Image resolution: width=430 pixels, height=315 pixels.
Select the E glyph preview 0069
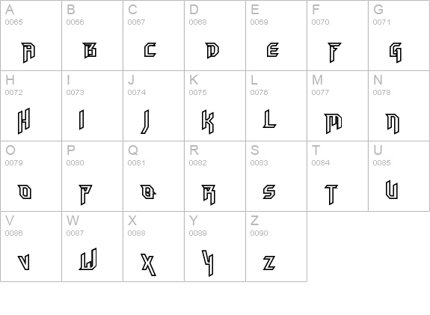[273, 50]
